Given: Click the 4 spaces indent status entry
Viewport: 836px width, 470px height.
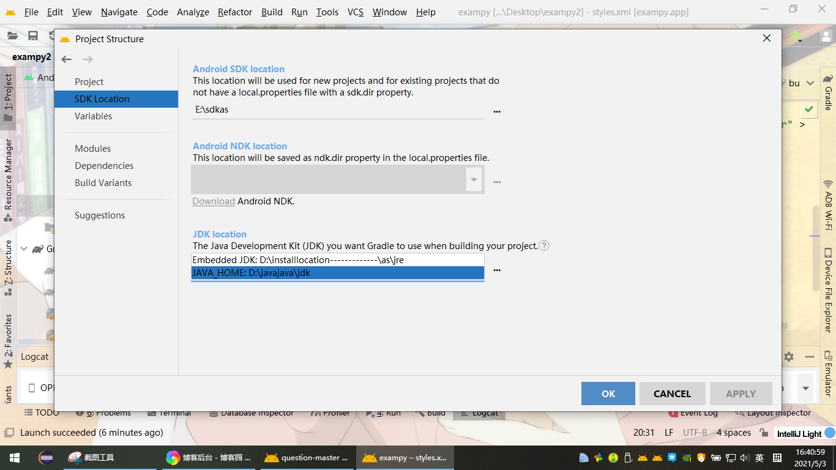Looking at the screenshot, I should tap(734, 433).
